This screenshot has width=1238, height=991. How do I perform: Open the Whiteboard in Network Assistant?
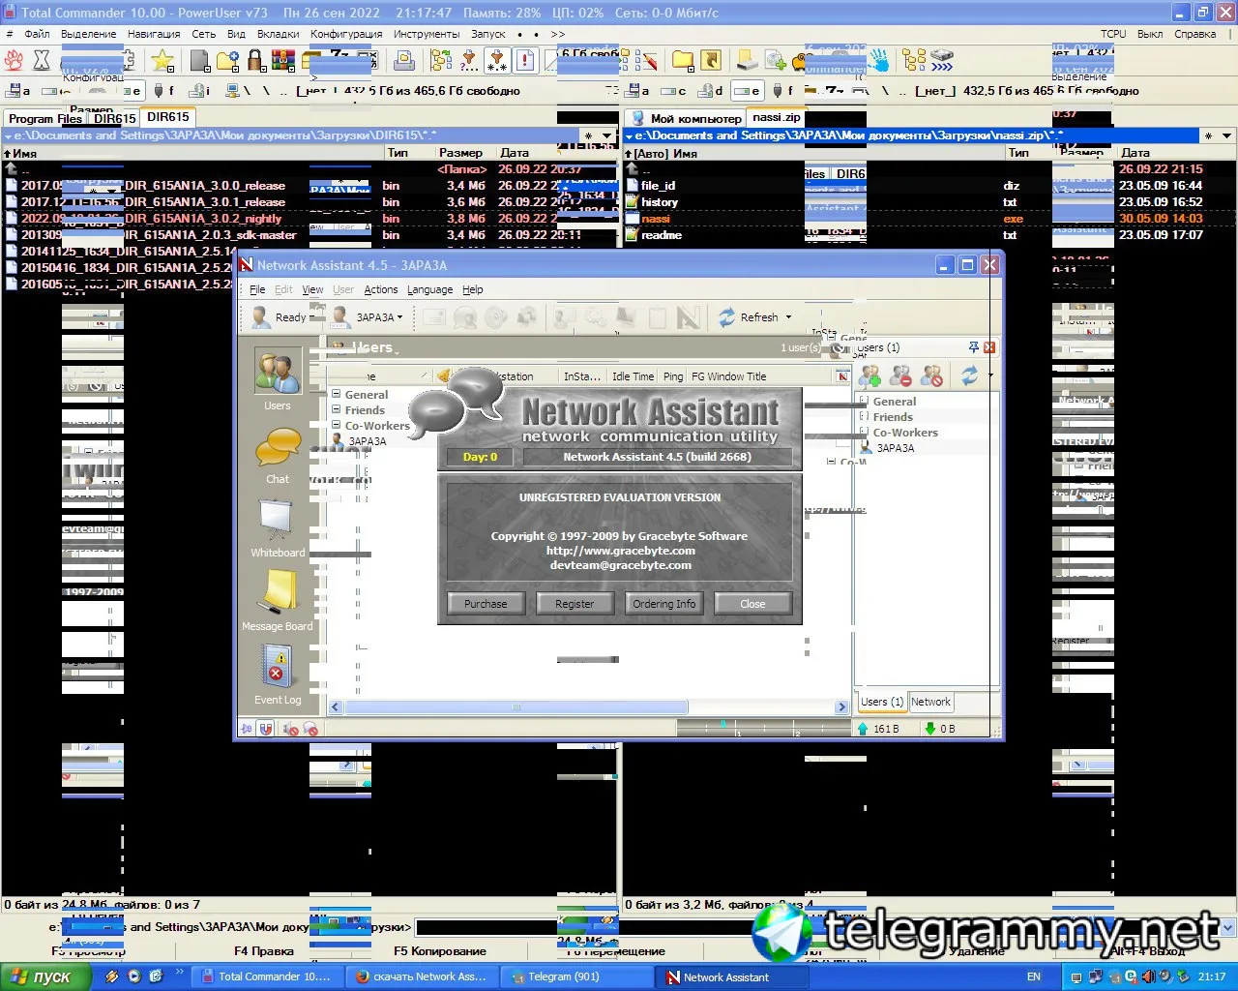[x=278, y=528]
